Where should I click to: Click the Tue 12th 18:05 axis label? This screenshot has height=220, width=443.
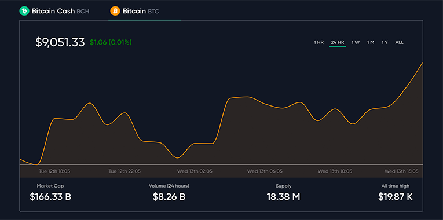pyautogui.click(x=54, y=171)
